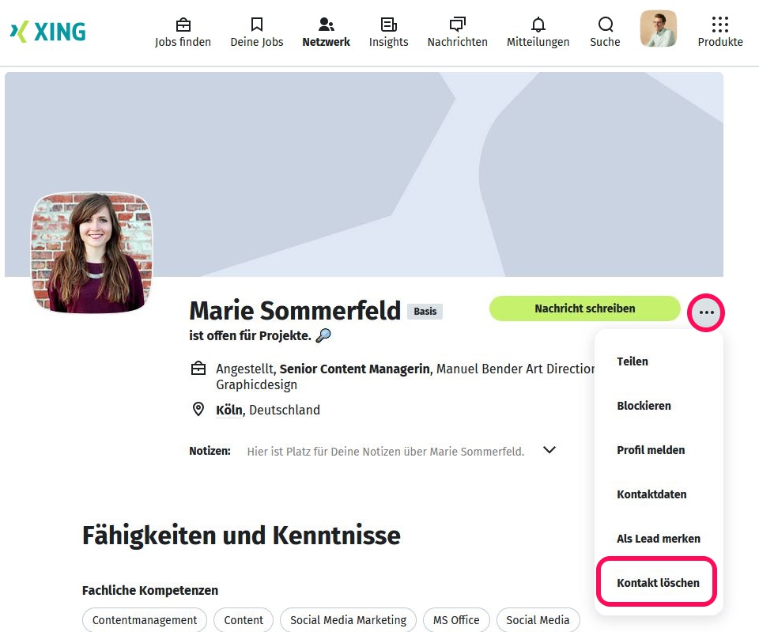Select the Deine Jobs bookmark icon

(x=256, y=25)
